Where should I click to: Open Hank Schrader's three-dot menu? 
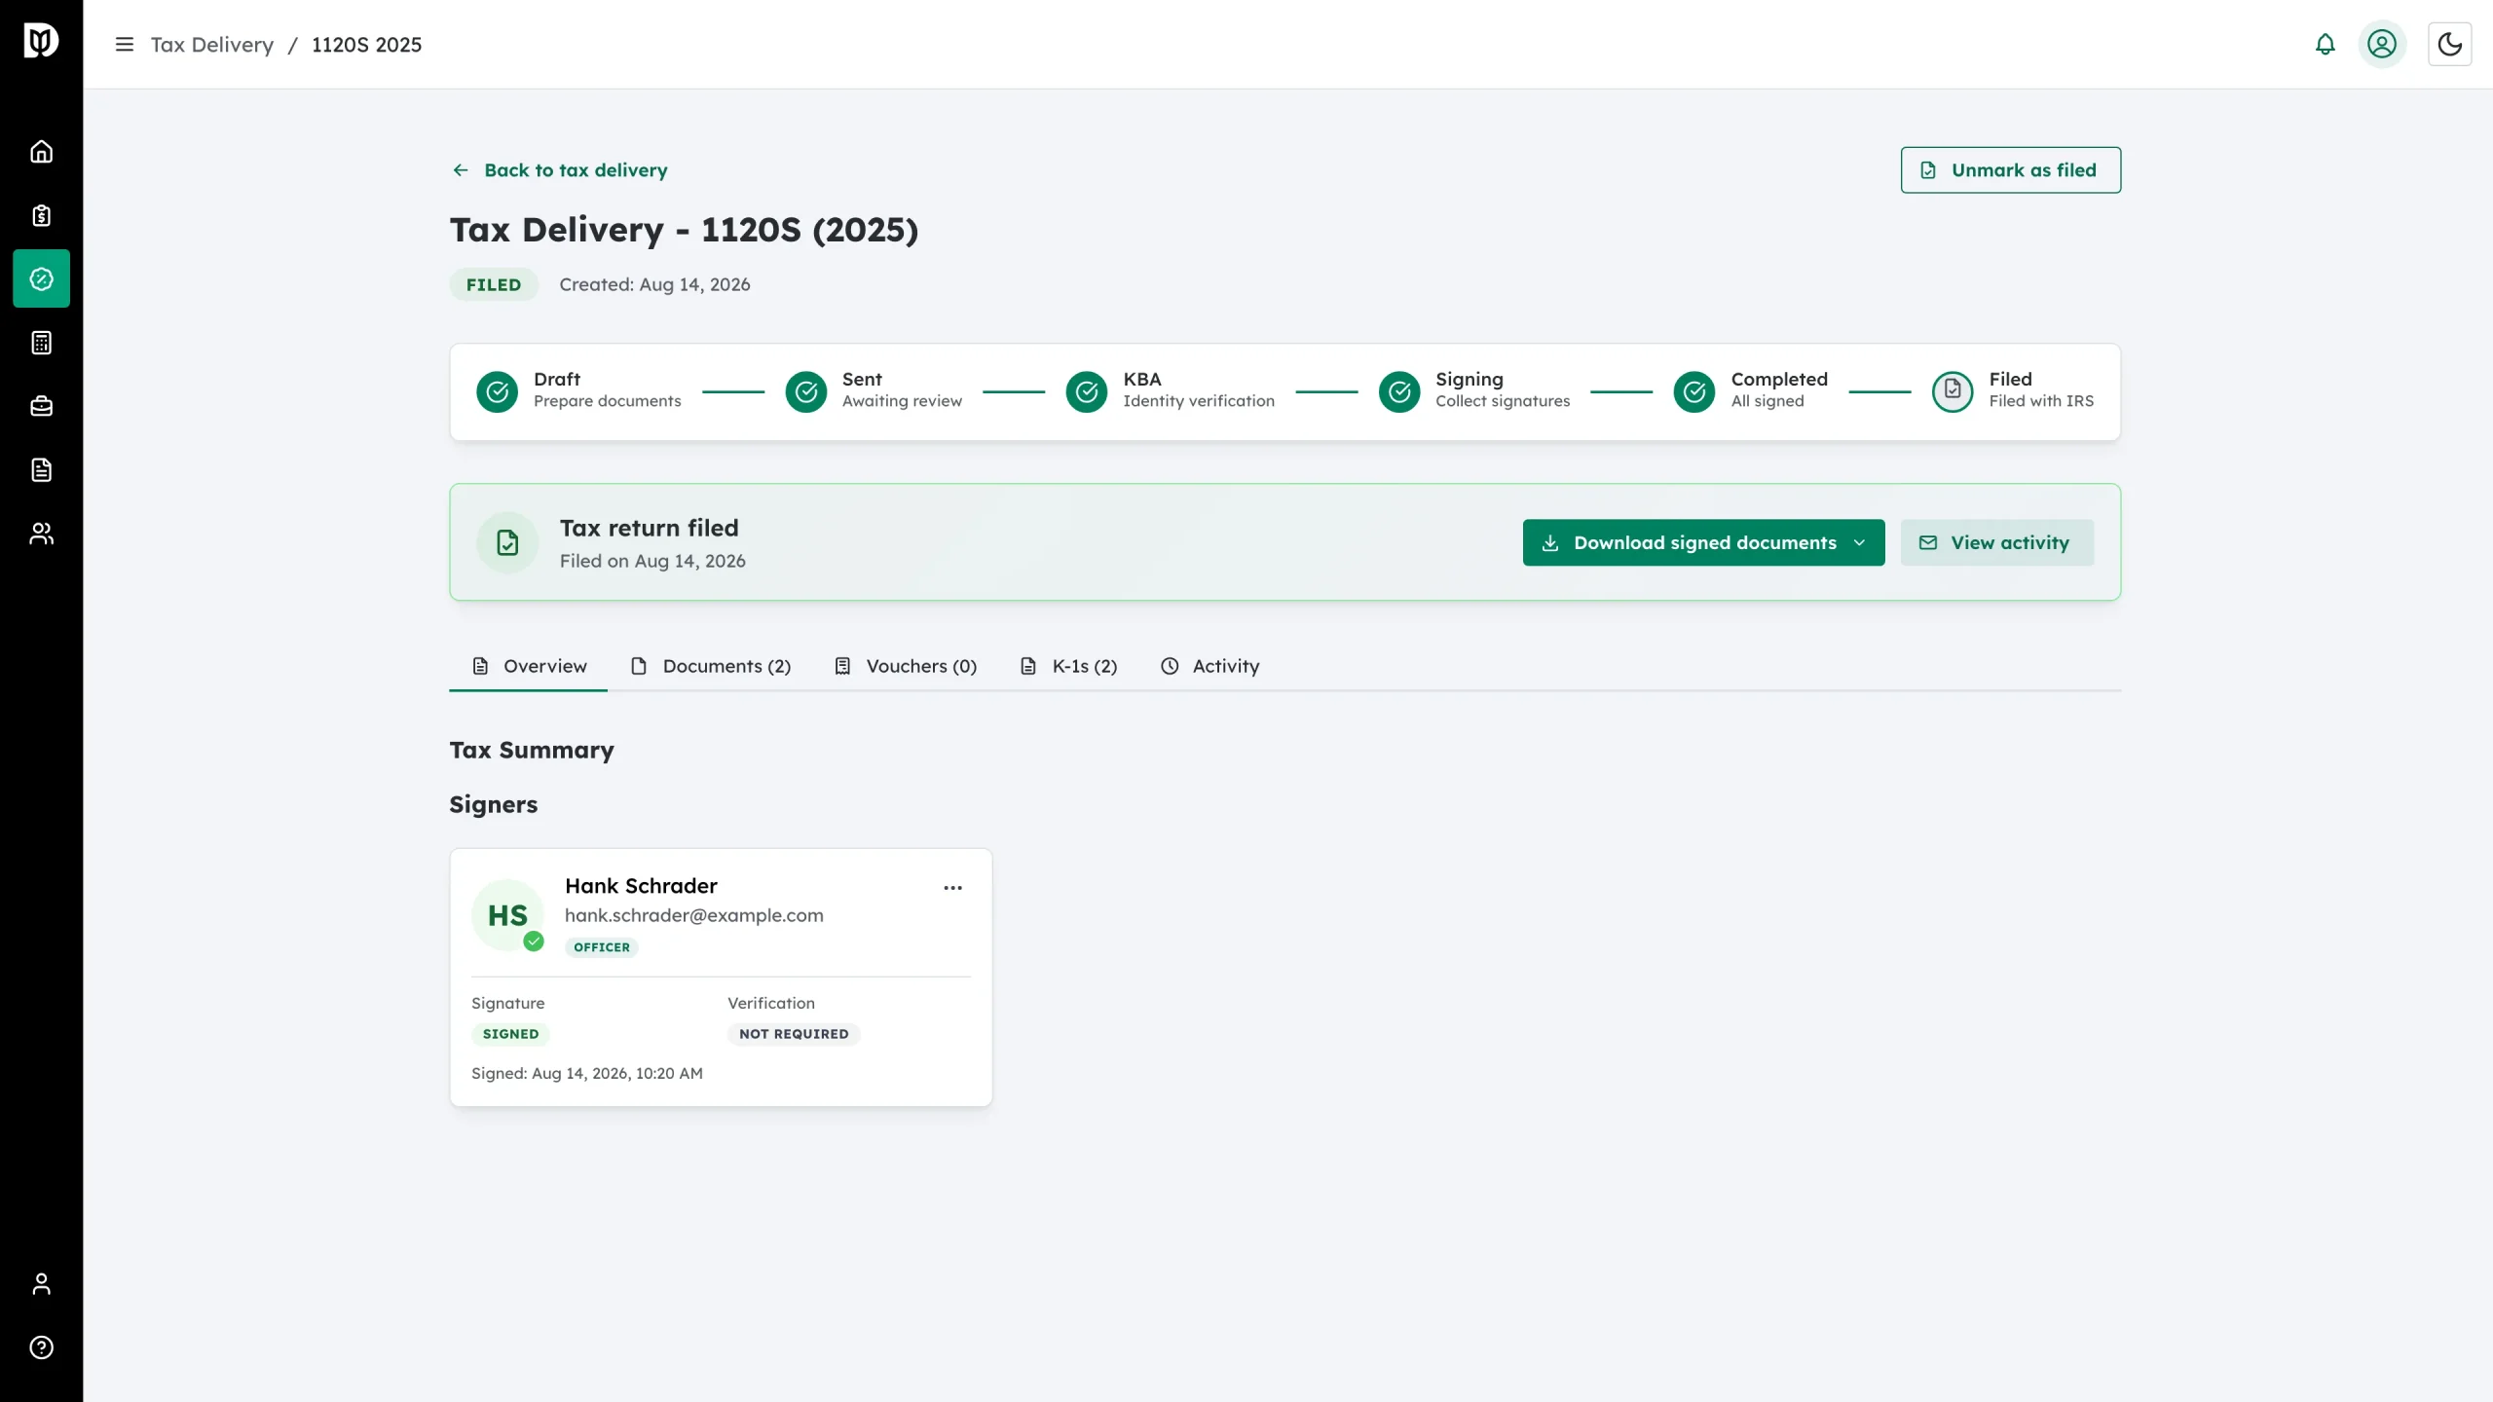(x=952, y=888)
